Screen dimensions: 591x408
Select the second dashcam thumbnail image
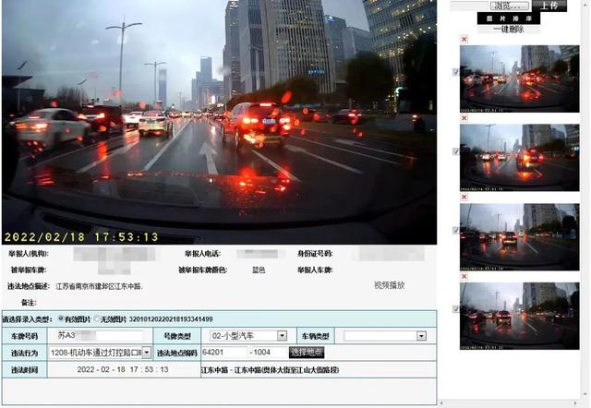pos(519,158)
